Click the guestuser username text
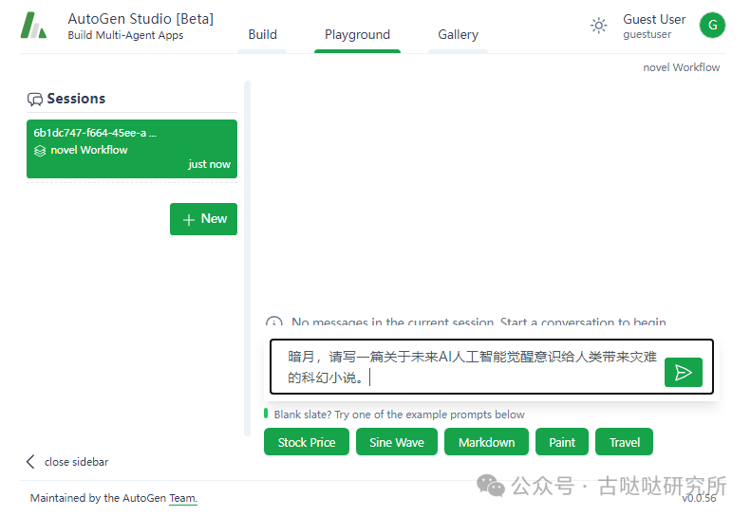The height and width of the screenshot is (516, 751). pyautogui.click(x=648, y=34)
